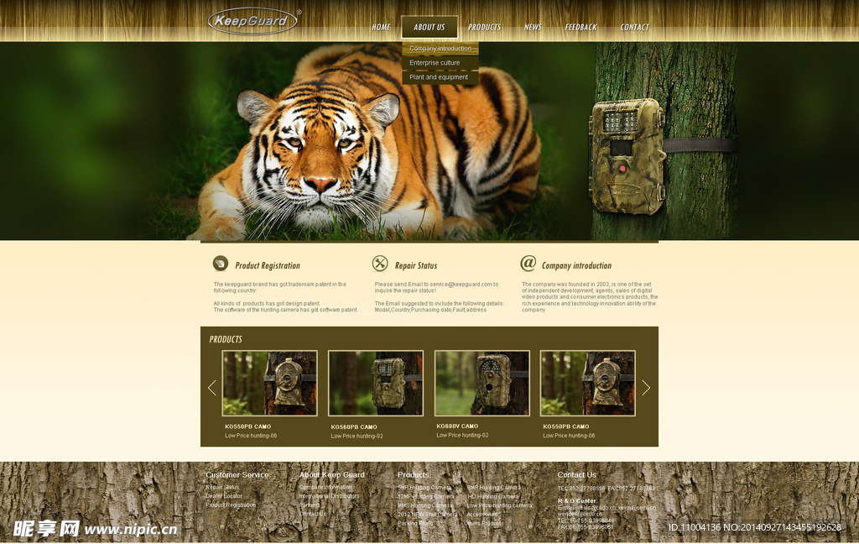Open the footer Accessories link
This screenshot has width=859, height=544.
(482, 515)
